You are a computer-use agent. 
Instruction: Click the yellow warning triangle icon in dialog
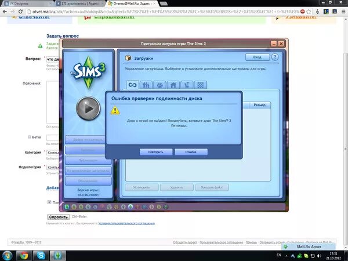tap(115, 111)
